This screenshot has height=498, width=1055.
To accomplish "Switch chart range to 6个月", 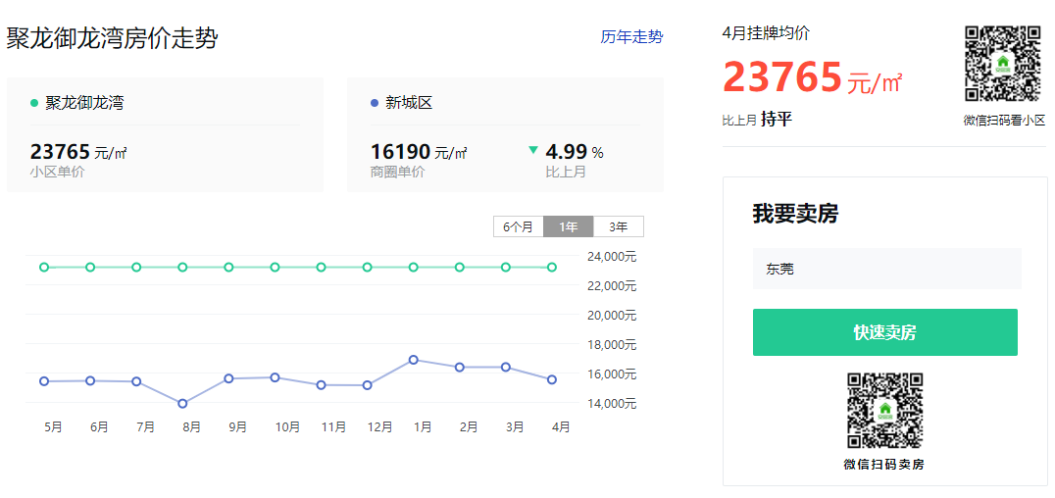I will (518, 226).
